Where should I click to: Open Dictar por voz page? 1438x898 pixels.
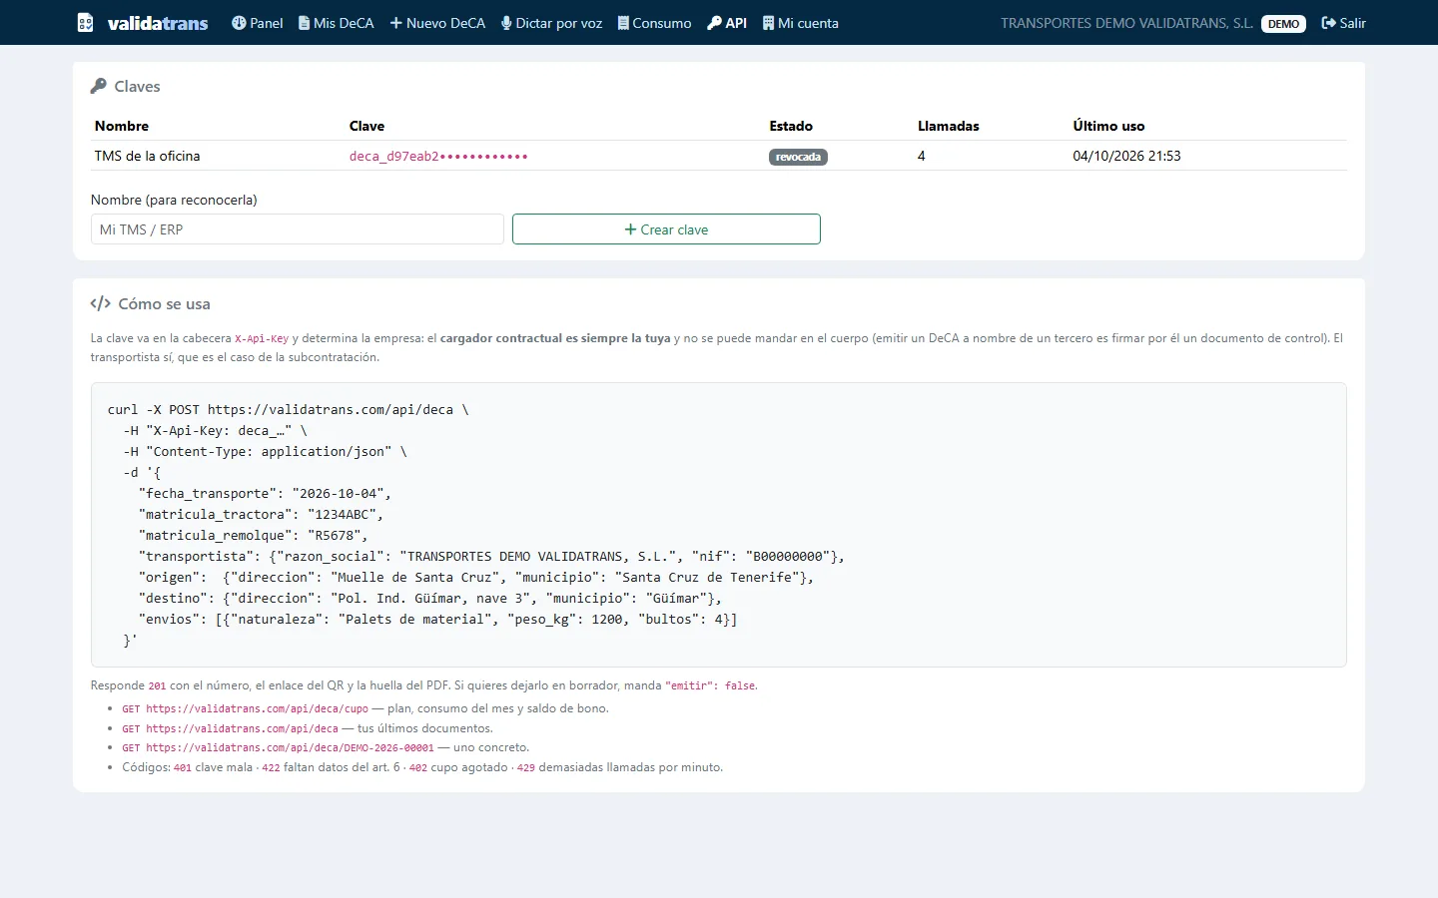click(552, 23)
